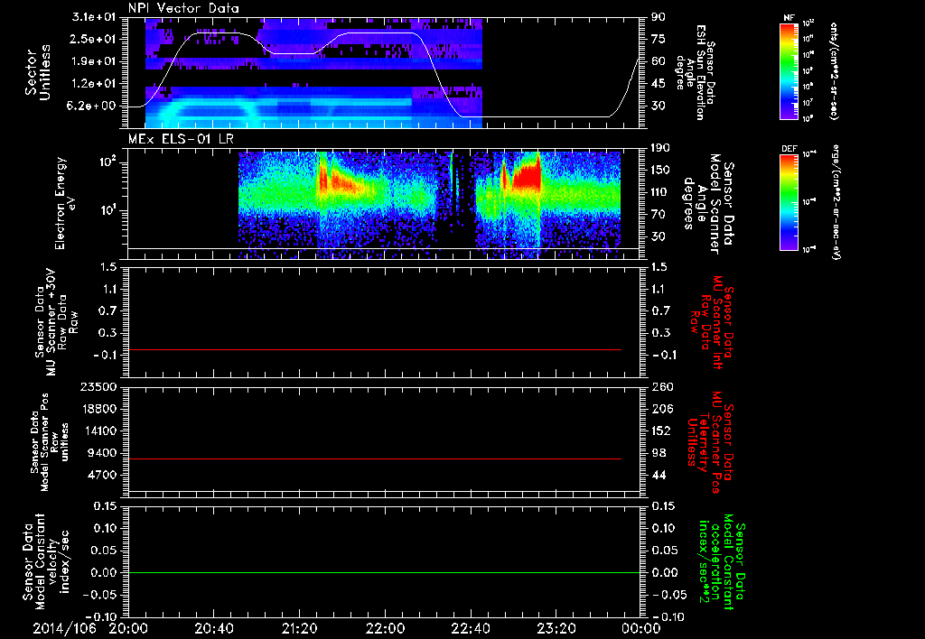Click the NF color scale bar
The image size is (925, 639).
point(789,70)
